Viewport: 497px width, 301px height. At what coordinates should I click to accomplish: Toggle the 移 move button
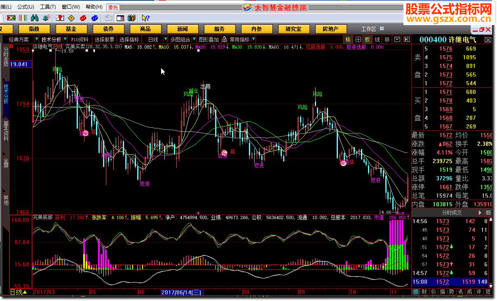click(387, 40)
